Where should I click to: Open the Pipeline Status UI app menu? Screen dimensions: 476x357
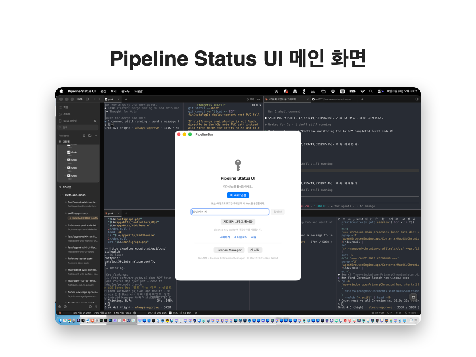[82, 91]
